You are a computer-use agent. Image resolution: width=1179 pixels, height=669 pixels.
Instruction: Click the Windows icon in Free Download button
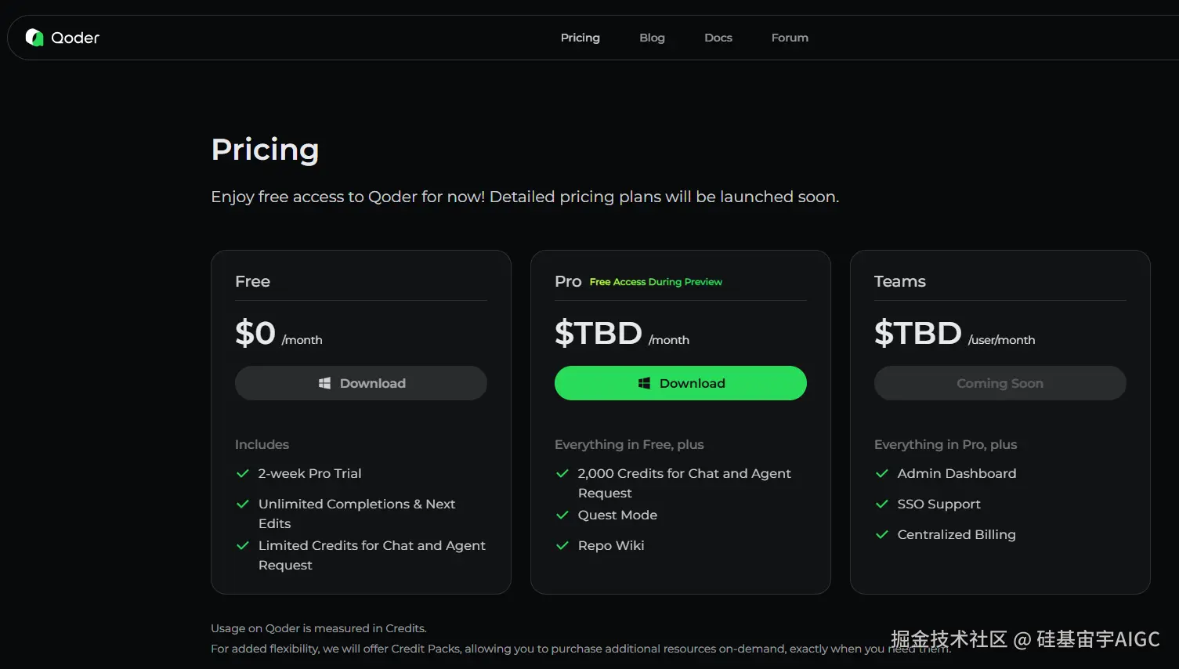click(324, 383)
